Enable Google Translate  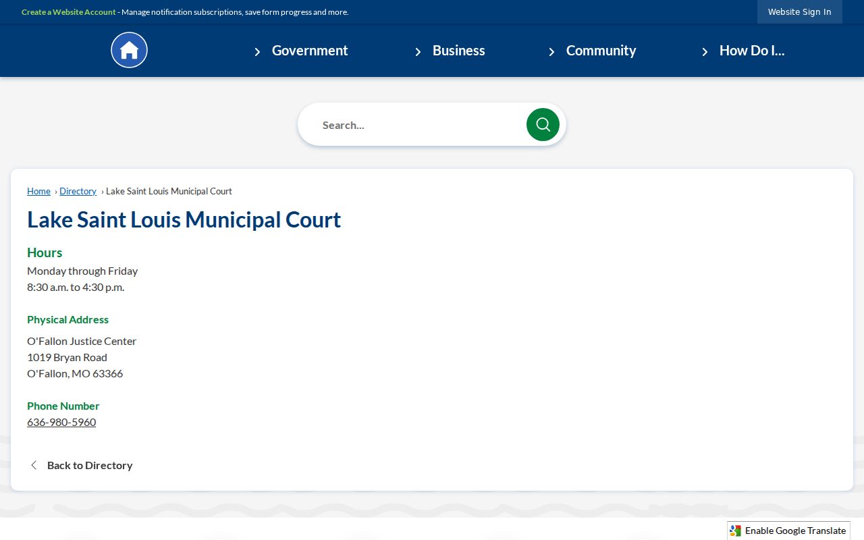click(788, 531)
